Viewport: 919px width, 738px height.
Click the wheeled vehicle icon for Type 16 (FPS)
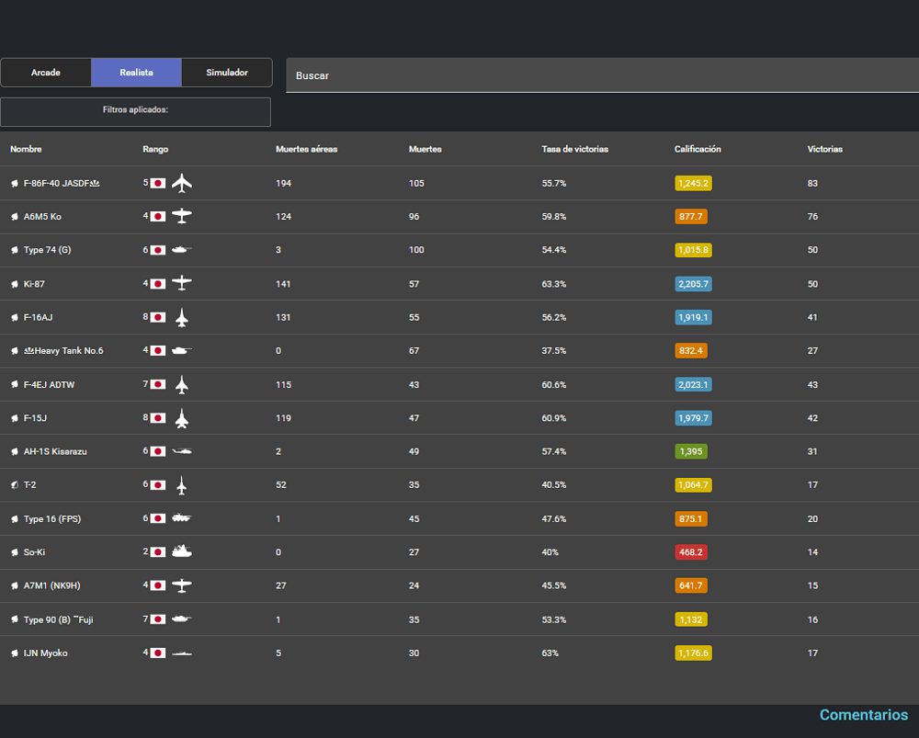click(182, 518)
